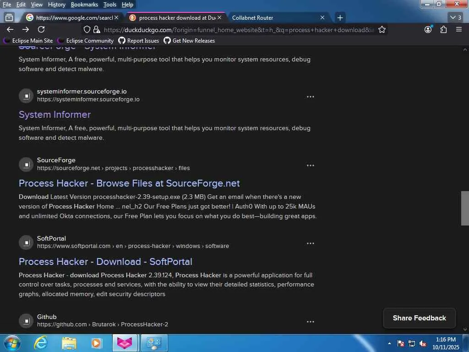Click the SourceForge result favicon
469x352 pixels.
click(x=26, y=165)
